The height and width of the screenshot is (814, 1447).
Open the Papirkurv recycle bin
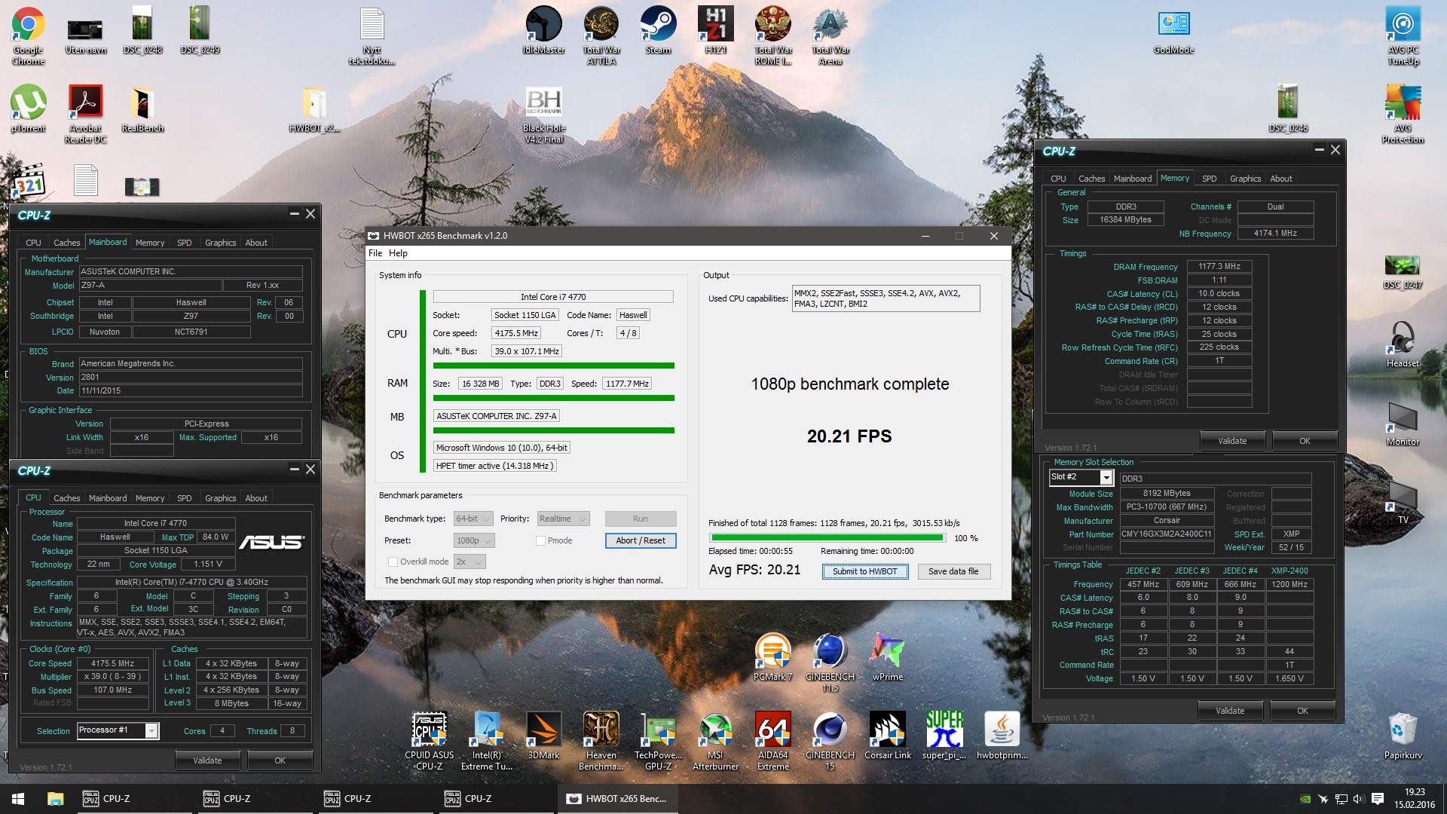(1403, 736)
